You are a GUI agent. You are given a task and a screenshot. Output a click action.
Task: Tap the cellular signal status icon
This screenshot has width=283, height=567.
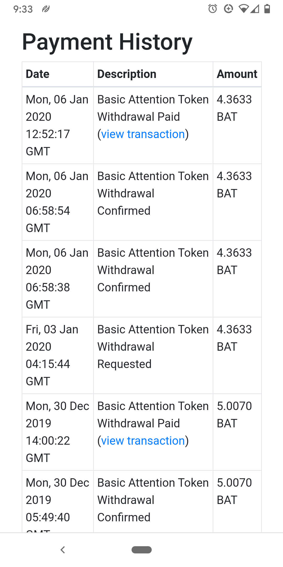point(255,9)
